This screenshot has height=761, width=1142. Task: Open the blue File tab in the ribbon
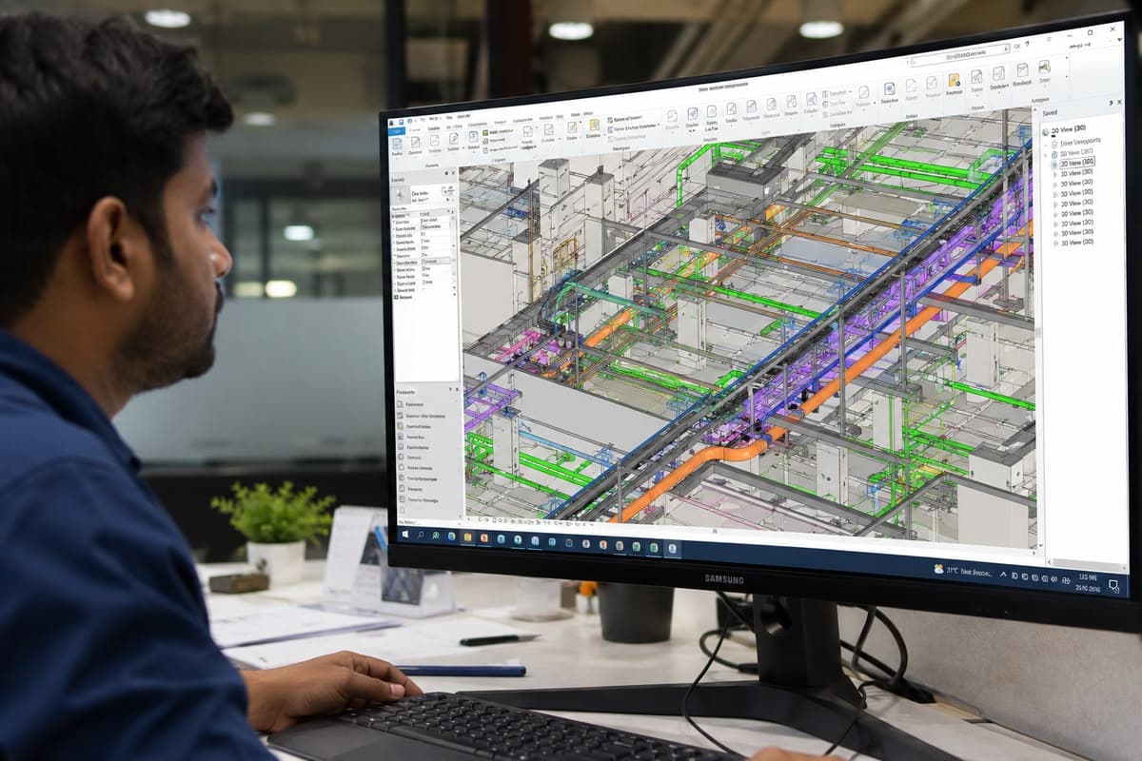pyautogui.click(x=397, y=131)
